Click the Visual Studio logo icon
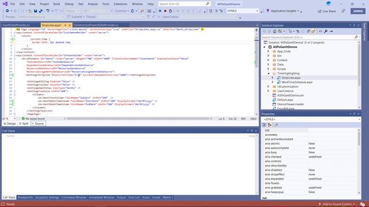This screenshot has height=207, width=369. [x=5, y=4]
